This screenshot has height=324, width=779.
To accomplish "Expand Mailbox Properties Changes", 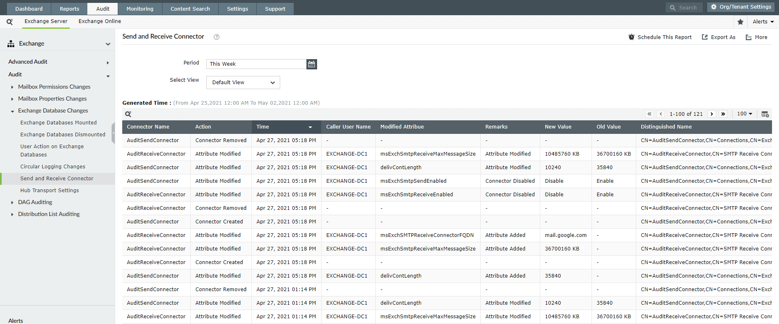I will click(12, 99).
